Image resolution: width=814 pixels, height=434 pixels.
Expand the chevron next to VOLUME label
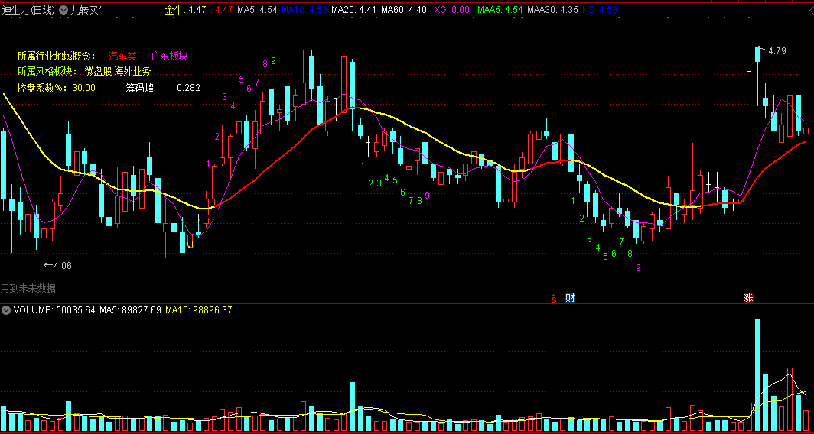pos(6,310)
